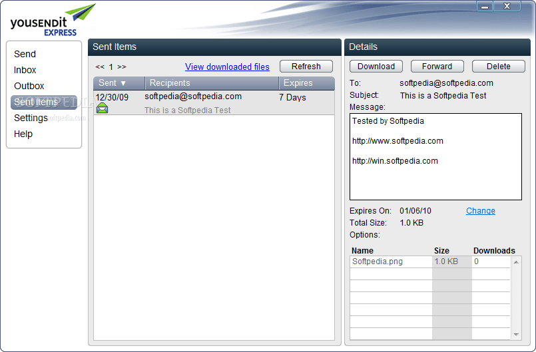Open the Send section
This screenshot has height=352, width=536.
pos(25,54)
